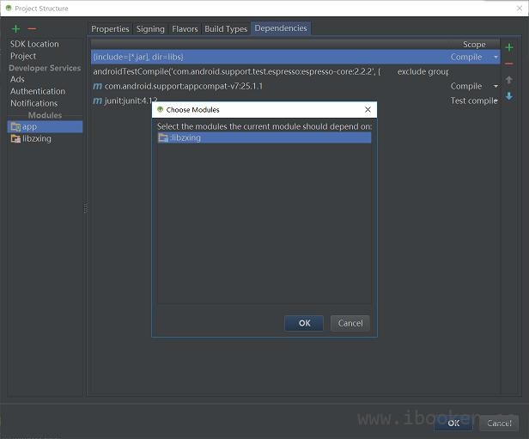The image size is (529, 439).
Task: Open scope dropdown for appcompat-v7 dependency
Action: point(496,87)
